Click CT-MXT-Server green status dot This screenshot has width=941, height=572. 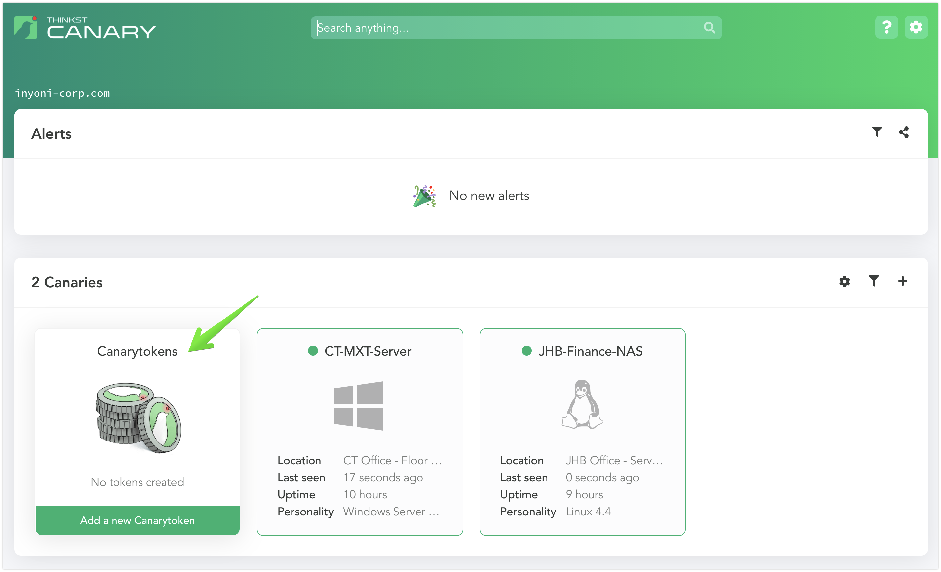[313, 351]
